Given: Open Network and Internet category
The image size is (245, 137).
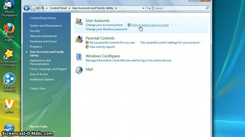Looking at the screenshot, I should 43,36.
